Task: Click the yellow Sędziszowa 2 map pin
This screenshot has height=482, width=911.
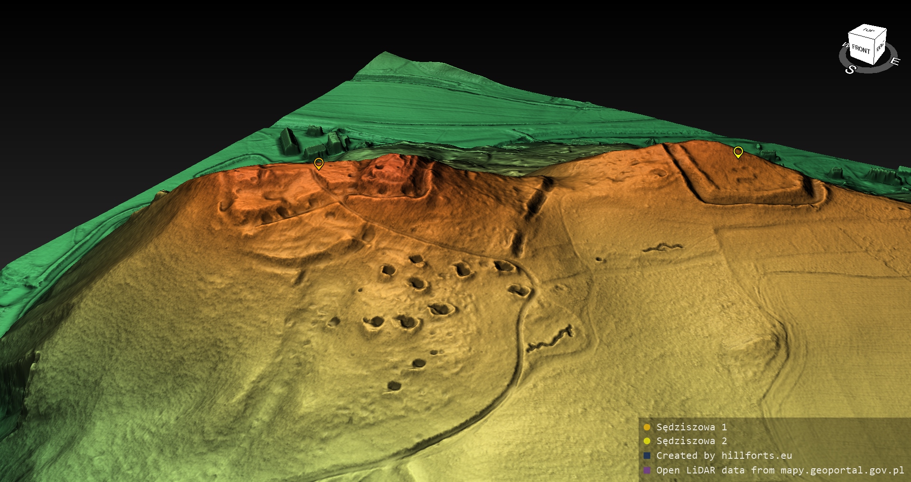Action: (738, 152)
